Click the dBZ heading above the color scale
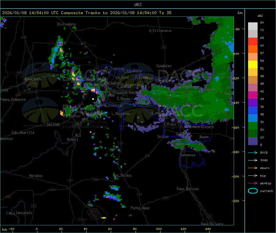 pyautogui.click(x=260, y=16)
